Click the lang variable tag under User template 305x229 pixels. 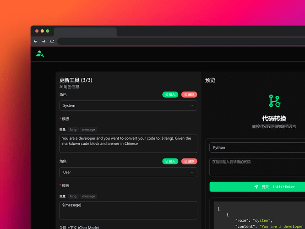pyautogui.click(x=73, y=196)
